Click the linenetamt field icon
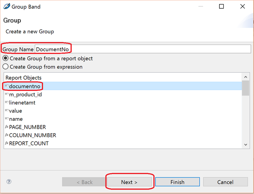Image resolution: width=254 pixels, height=194 pixels. click(7, 102)
